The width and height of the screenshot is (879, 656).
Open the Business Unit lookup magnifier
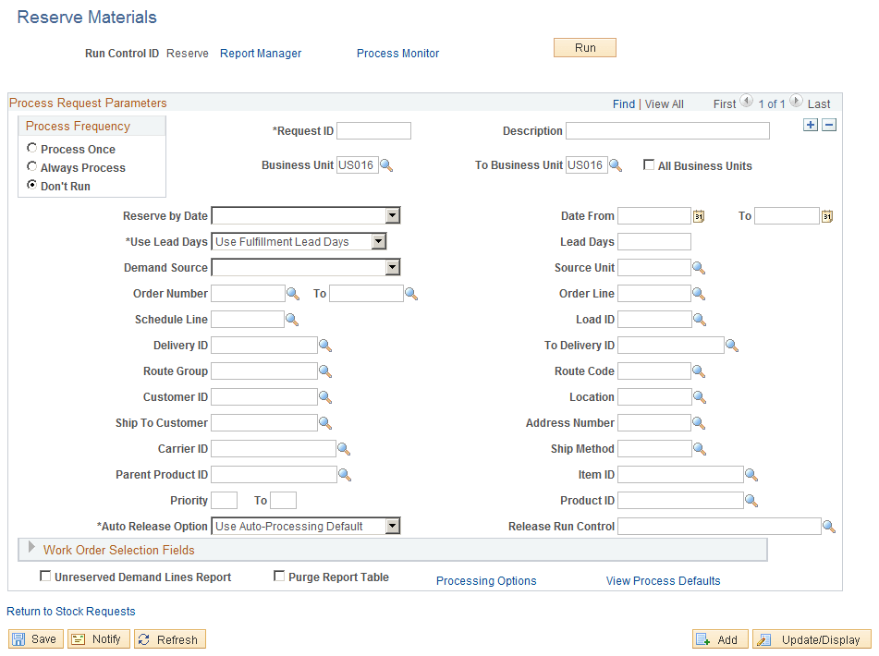click(x=386, y=164)
